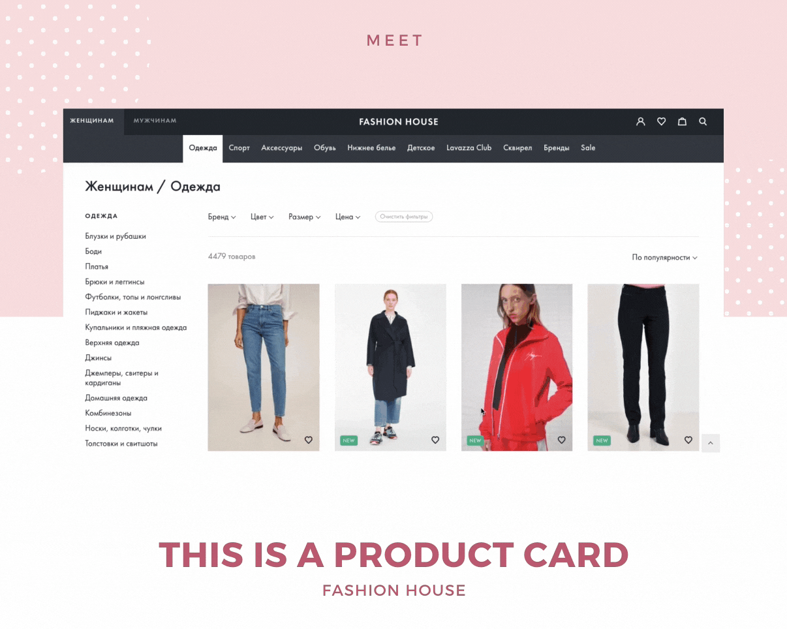
Task: Click the FASHION HOUSE header logo
Action: pos(399,122)
